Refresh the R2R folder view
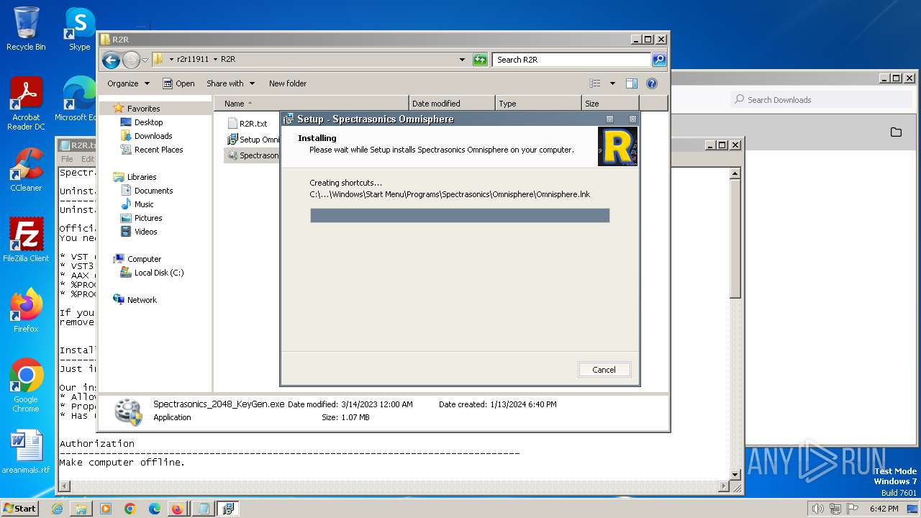This screenshot has height=518, width=921. [480, 60]
